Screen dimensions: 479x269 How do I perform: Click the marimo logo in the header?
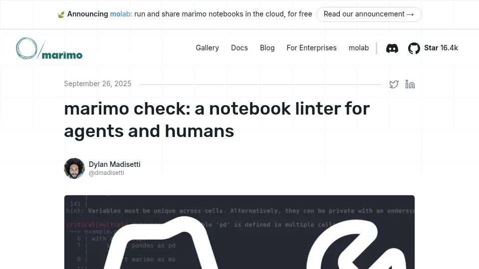(x=49, y=48)
